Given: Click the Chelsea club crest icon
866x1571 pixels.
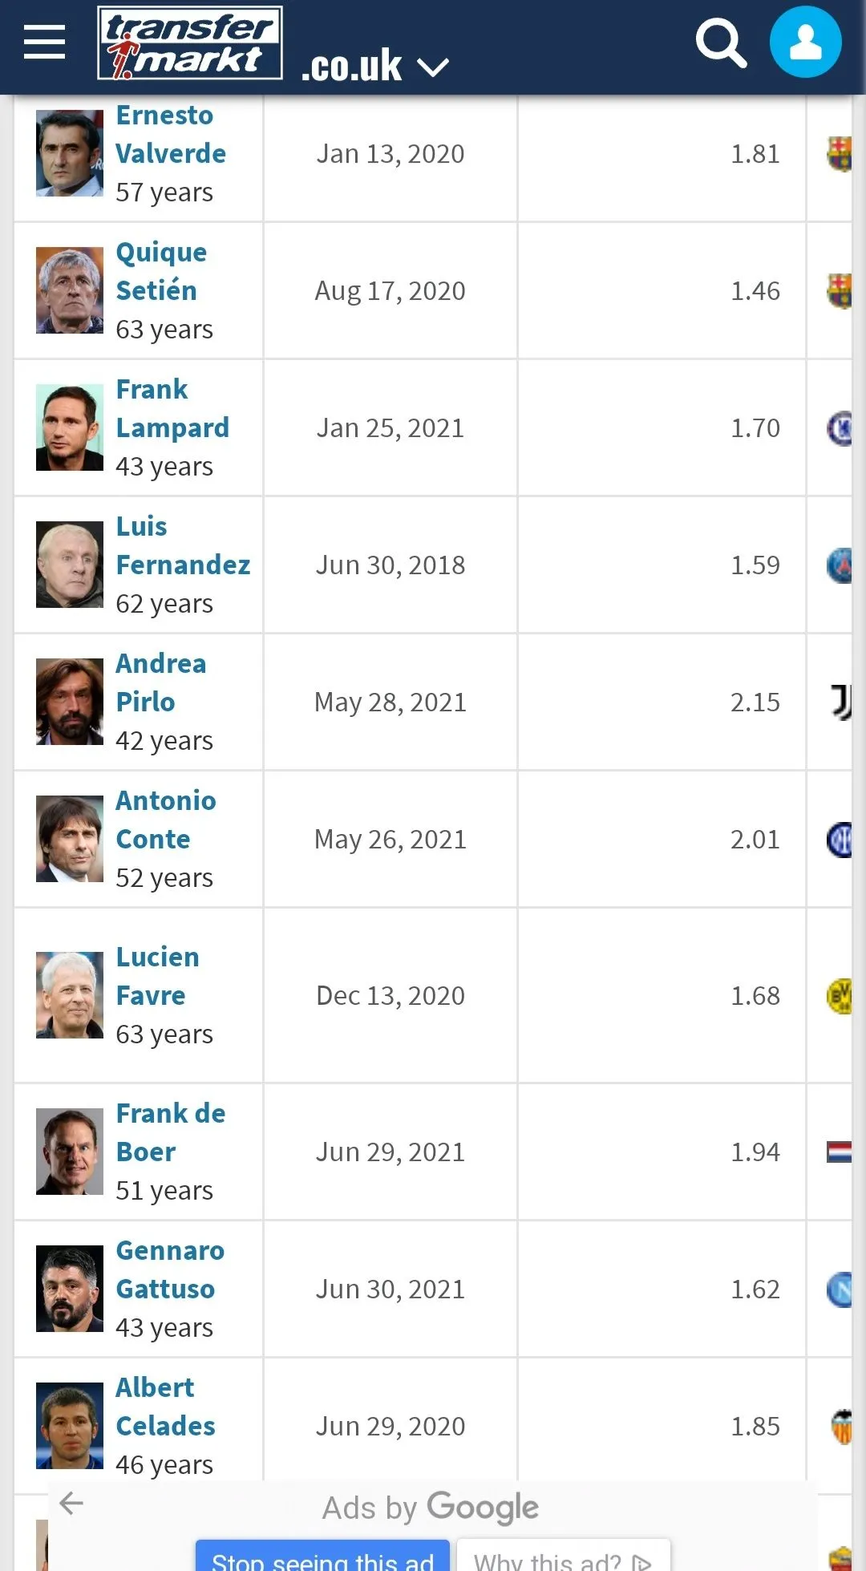Looking at the screenshot, I should 839,428.
